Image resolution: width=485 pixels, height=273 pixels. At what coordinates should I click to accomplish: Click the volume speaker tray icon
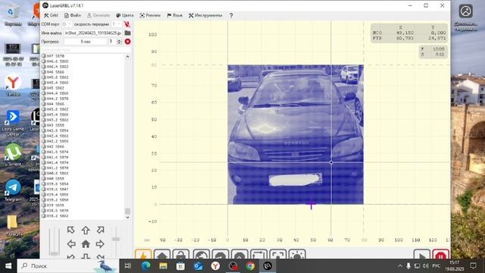[x=426, y=266]
